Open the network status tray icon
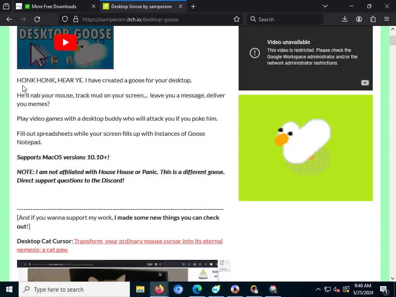 click(327, 289)
